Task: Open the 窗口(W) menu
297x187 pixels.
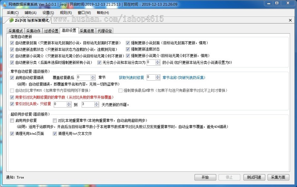Action: pos(84,13)
